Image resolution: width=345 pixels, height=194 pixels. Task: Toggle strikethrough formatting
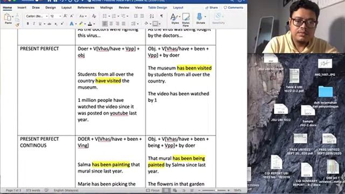50,24
